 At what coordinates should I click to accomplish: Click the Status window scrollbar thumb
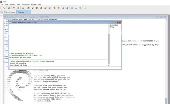[x=166, y=101]
